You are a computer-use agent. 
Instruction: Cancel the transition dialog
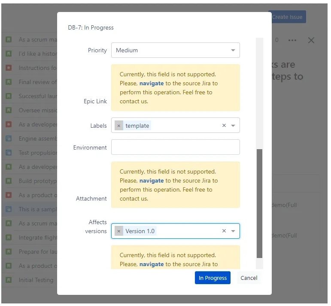click(x=249, y=278)
